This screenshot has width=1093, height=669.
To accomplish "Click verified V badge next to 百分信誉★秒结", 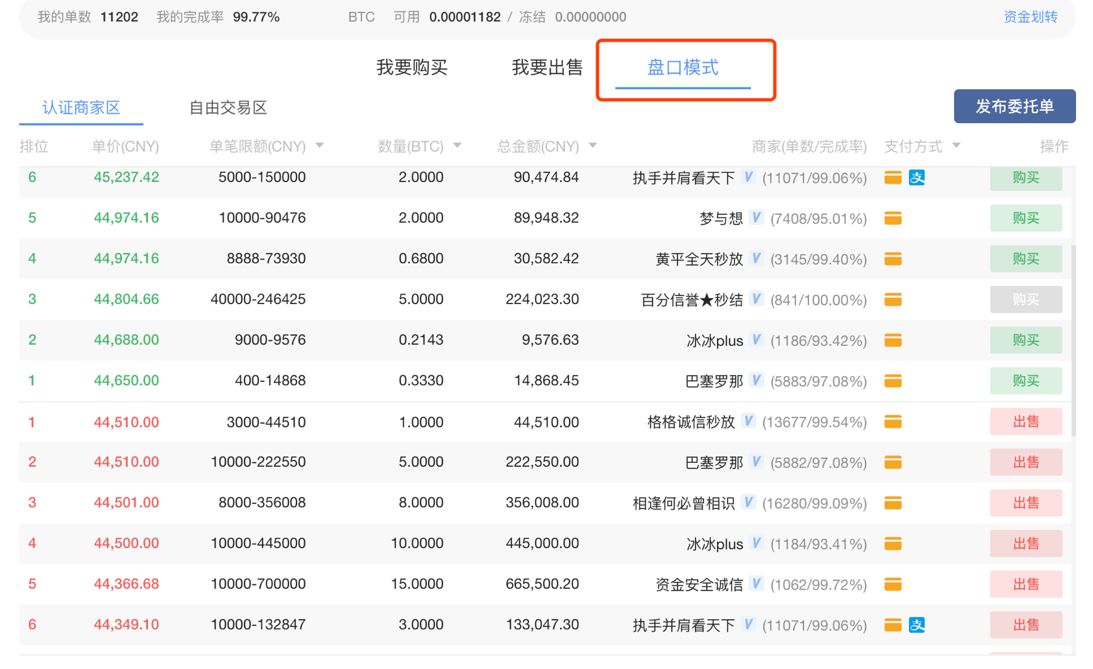I will tap(756, 298).
